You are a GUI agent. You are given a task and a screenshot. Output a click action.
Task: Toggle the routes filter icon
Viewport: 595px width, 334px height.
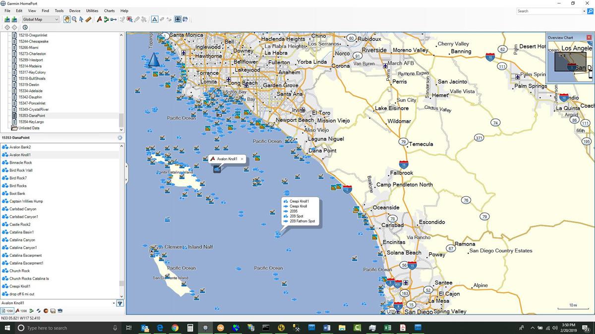[x=32, y=311]
